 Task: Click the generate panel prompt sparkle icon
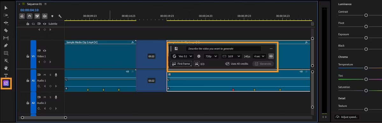176,49
